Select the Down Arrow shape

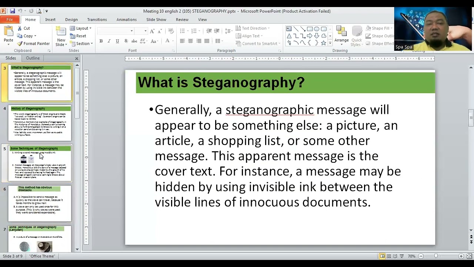tap(317, 36)
